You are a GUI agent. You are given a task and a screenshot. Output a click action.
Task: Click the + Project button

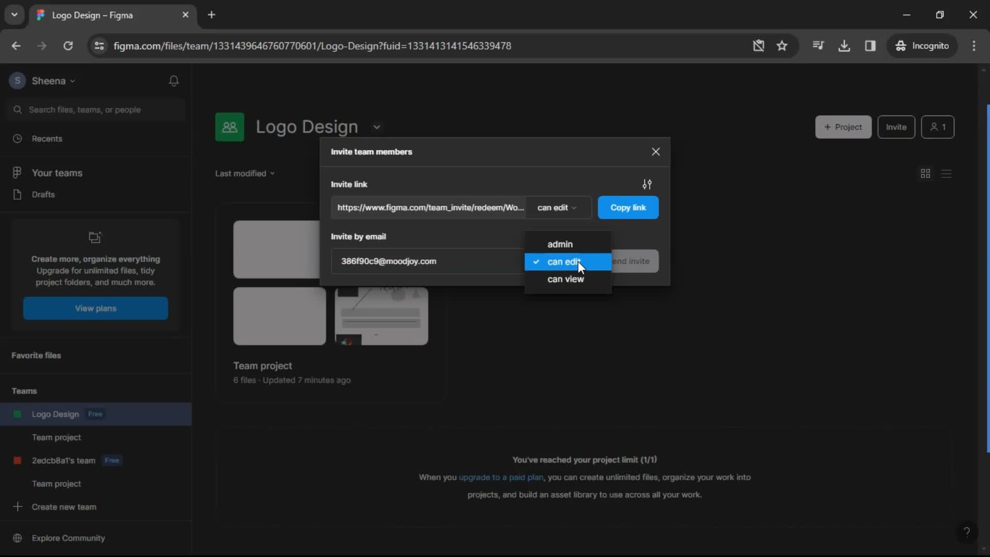pos(843,127)
